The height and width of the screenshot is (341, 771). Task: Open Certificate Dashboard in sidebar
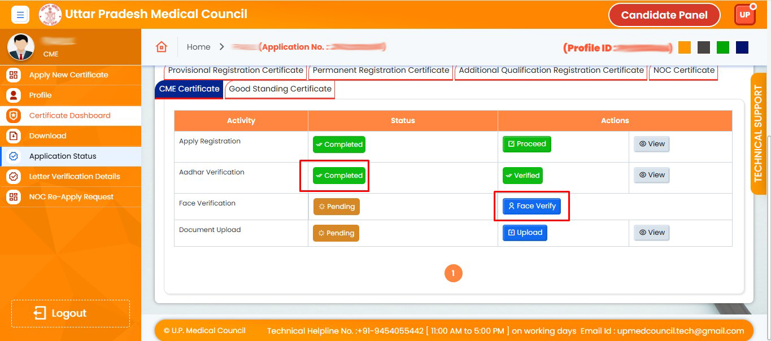point(69,115)
